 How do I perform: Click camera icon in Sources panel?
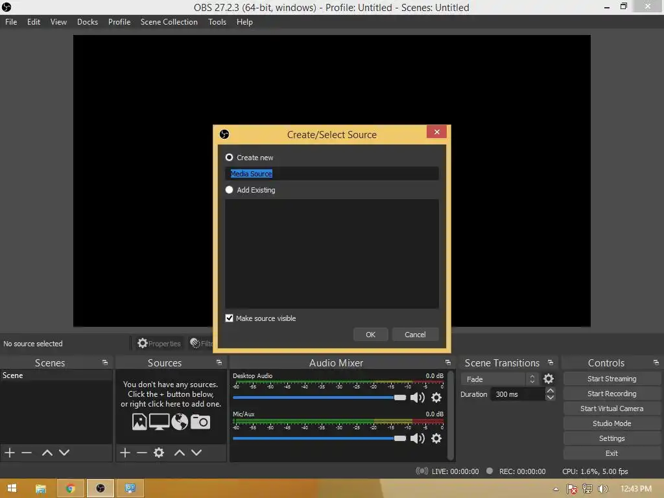click(x=200, y=421)
